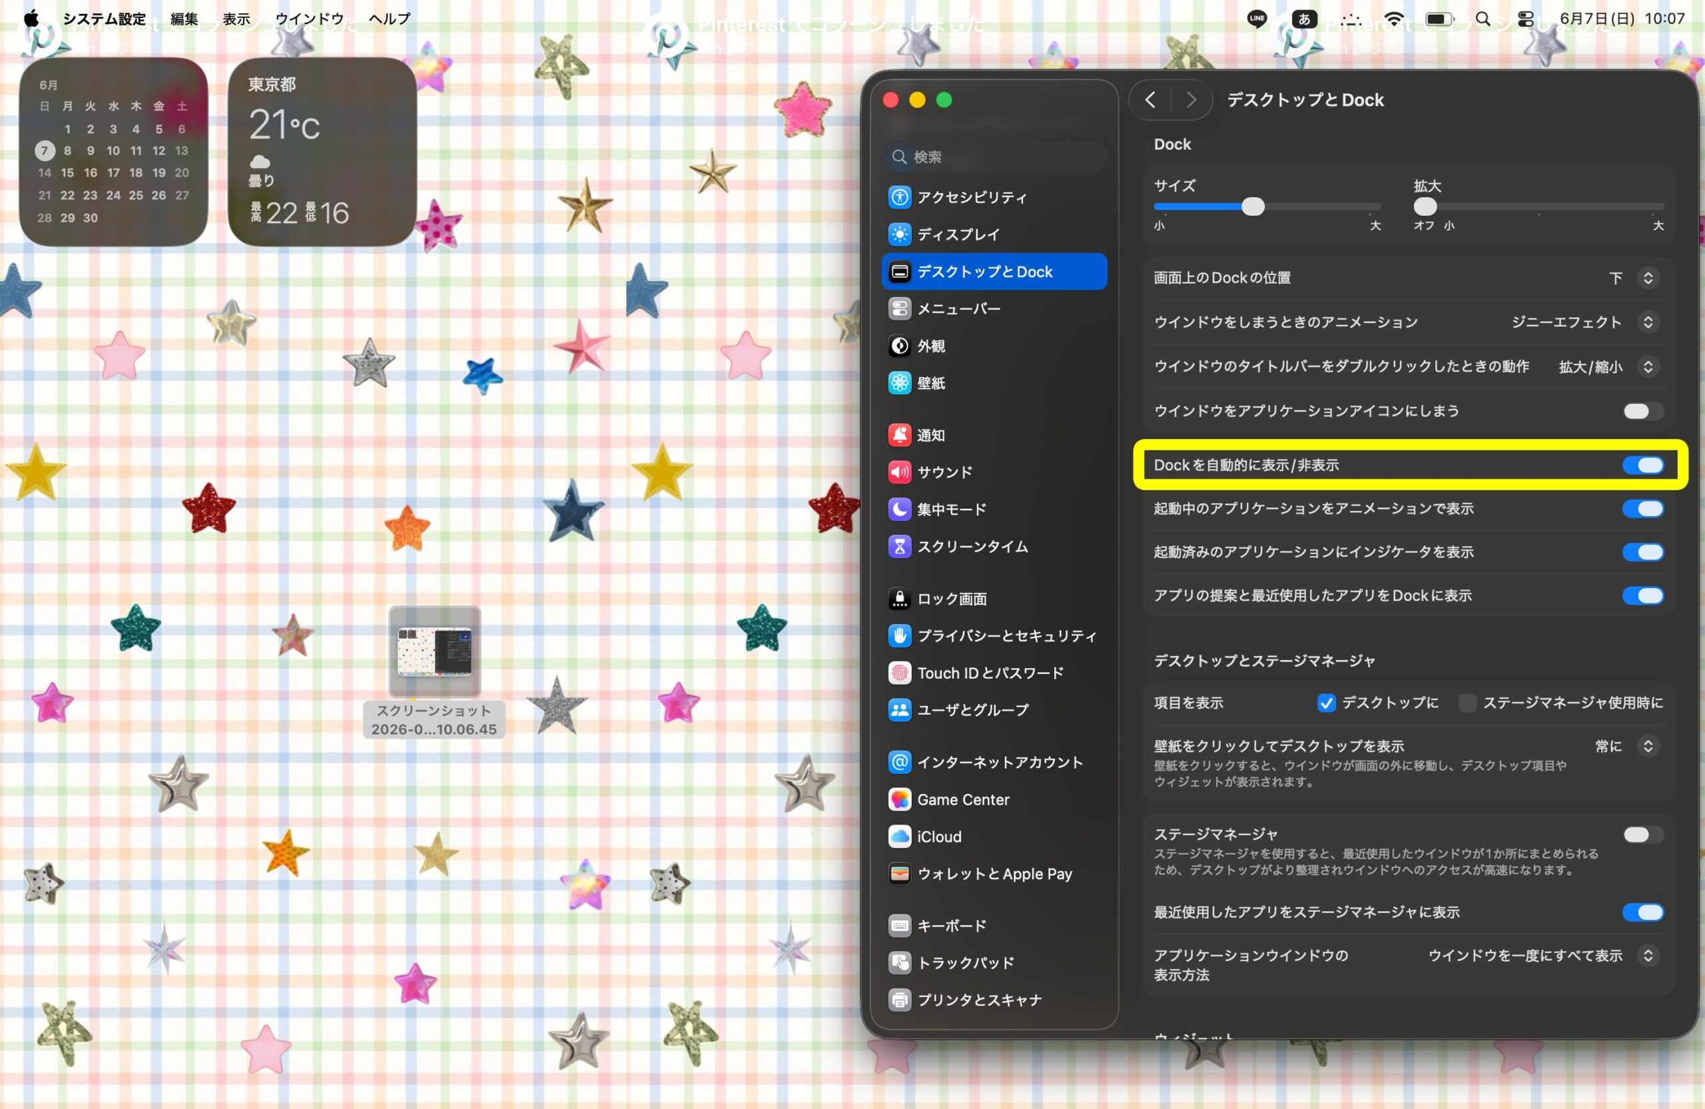This screenshot has height=1109, width=1705.
Task: Click the Dock サイズ slider track
Action: pyautogui.click(x=1267, y=207)
